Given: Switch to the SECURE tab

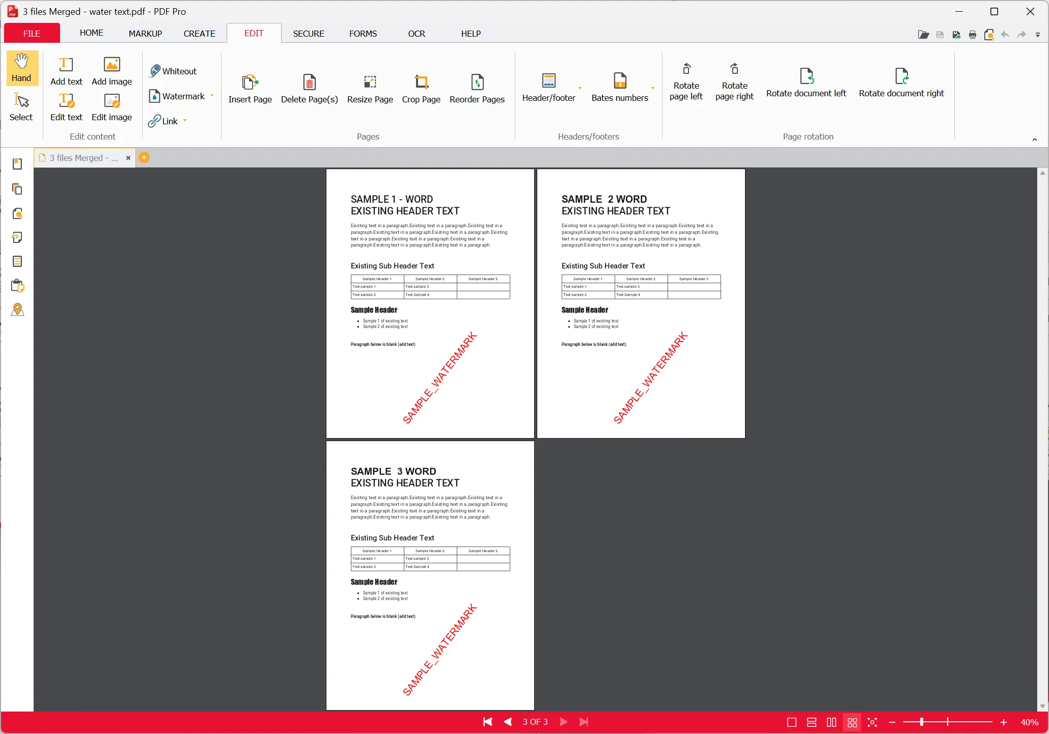Looking at the screenshot, I should pos(309,34).
